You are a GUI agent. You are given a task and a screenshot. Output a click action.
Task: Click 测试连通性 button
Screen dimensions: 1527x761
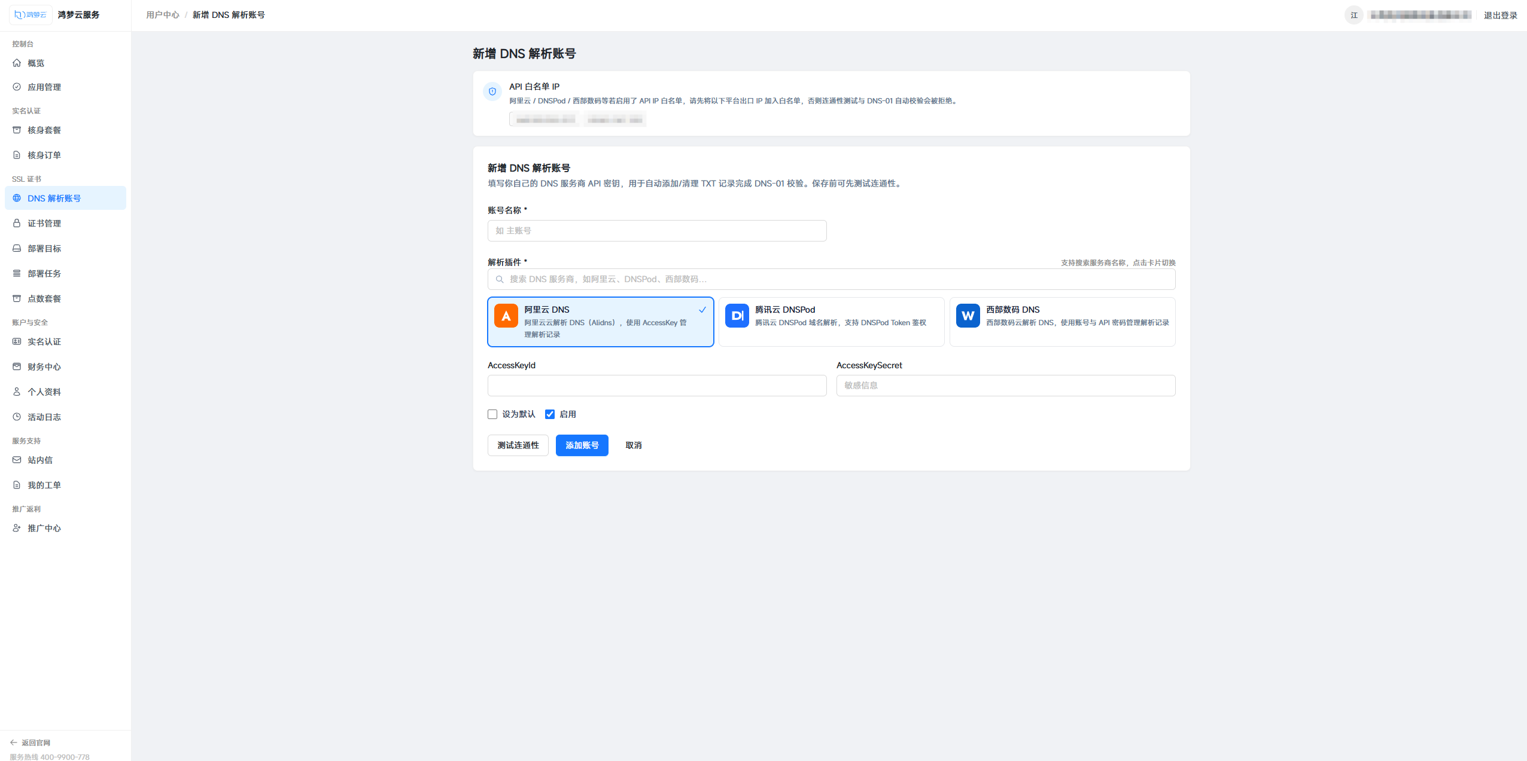point(518,445)
